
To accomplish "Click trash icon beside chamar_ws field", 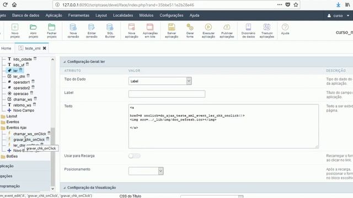I will [x=35, y=99].
